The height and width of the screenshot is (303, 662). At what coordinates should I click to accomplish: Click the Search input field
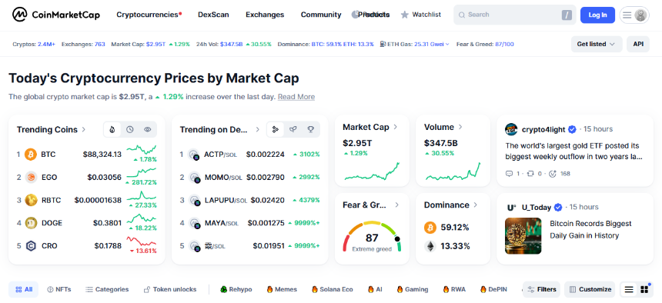pyautogui.click(x=515, y=15)
